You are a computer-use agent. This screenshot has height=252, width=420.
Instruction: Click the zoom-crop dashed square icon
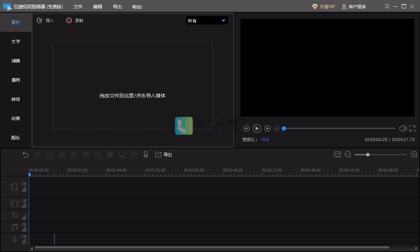click(98, 155)
